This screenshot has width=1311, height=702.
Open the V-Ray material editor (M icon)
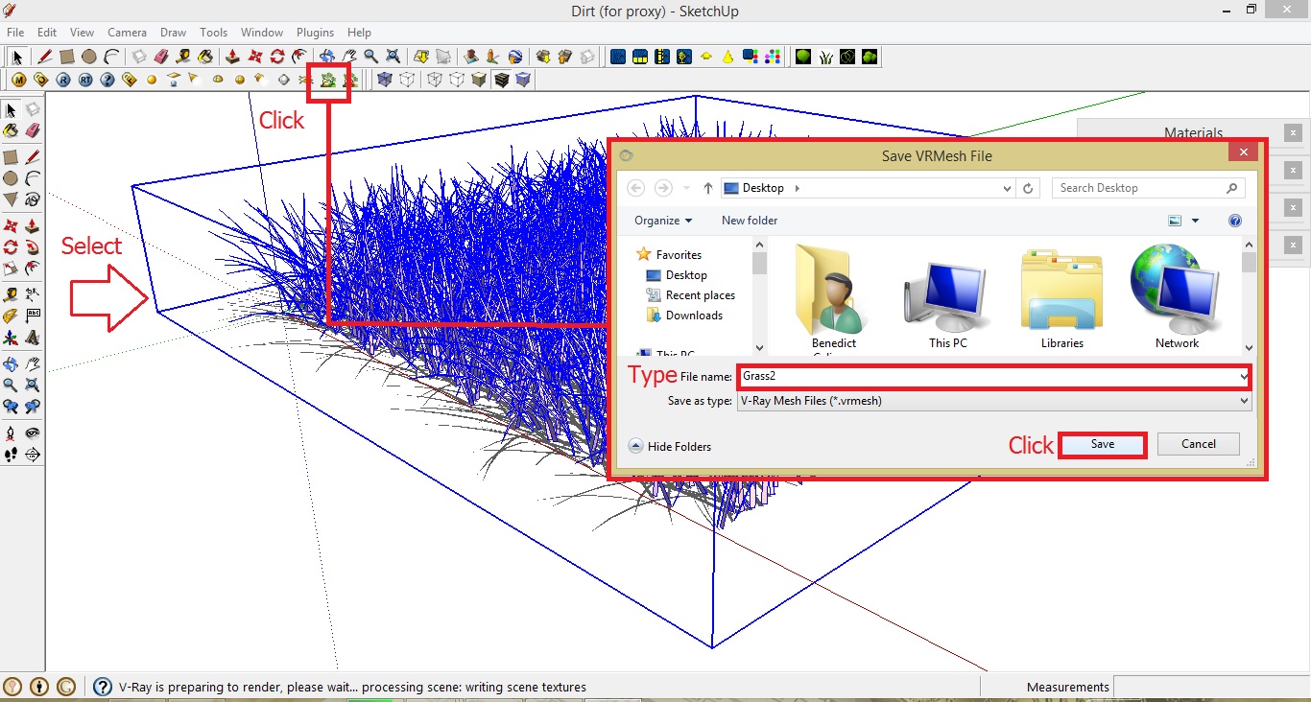18,80
